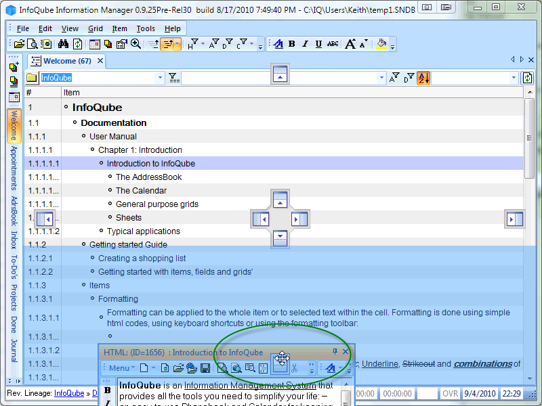Screen dimensions: 542x406
Task: Close the Welcome (67) tab
Action: (100, 61)
